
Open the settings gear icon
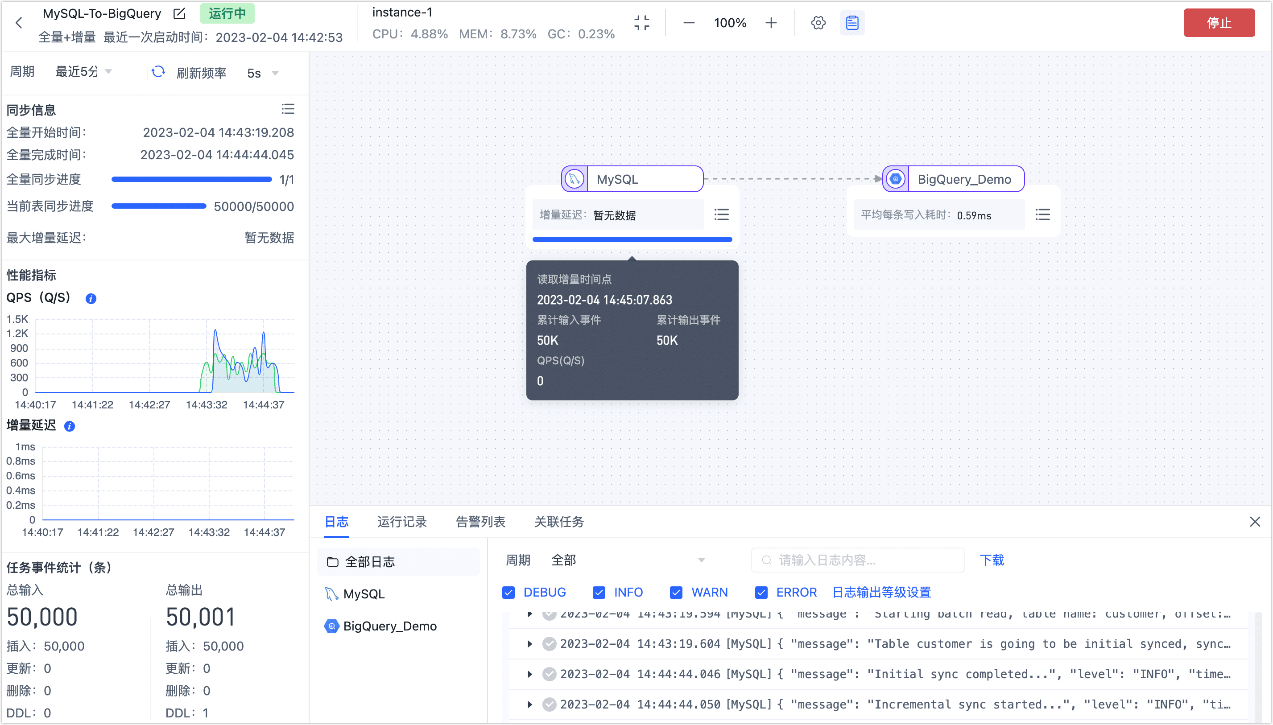click(818, 23)
